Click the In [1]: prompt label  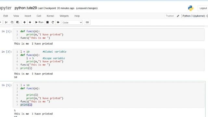click(x=6, y=31)
